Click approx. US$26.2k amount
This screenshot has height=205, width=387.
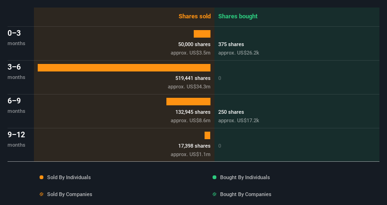click(x=239, y=53)
